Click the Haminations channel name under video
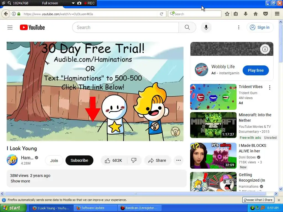This screenshot has height=212, width=283. point(27,158)
